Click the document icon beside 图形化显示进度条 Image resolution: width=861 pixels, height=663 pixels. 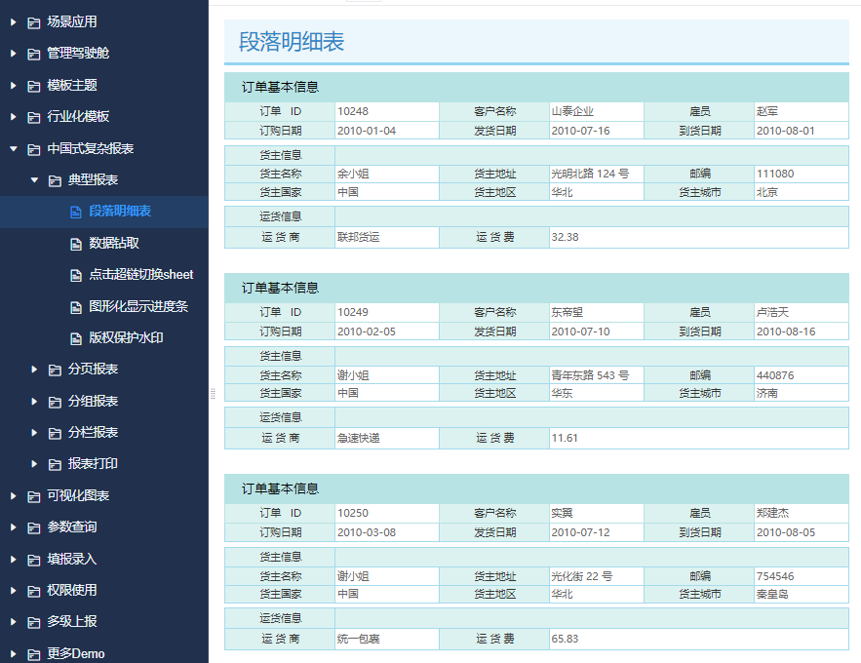[76, 307]
